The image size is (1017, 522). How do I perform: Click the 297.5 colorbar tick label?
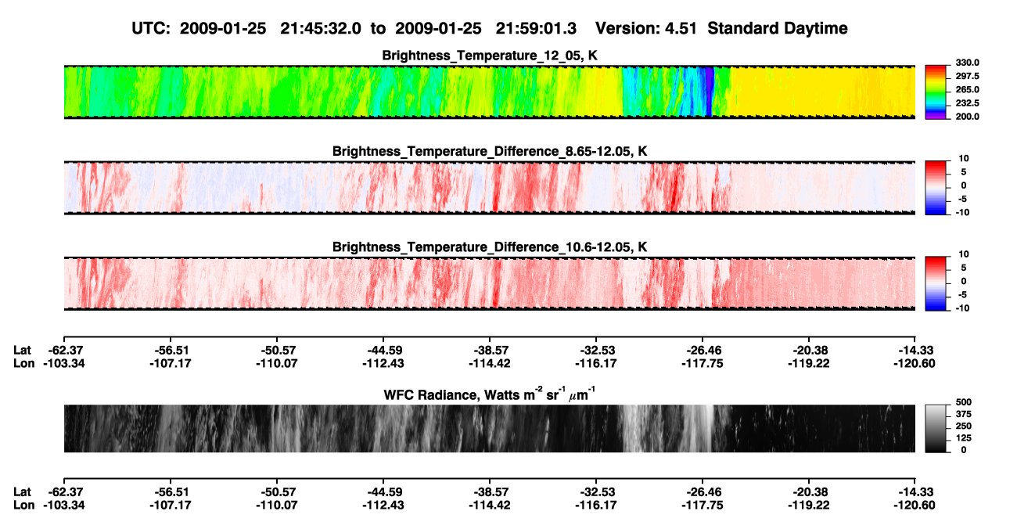(967, 76)
